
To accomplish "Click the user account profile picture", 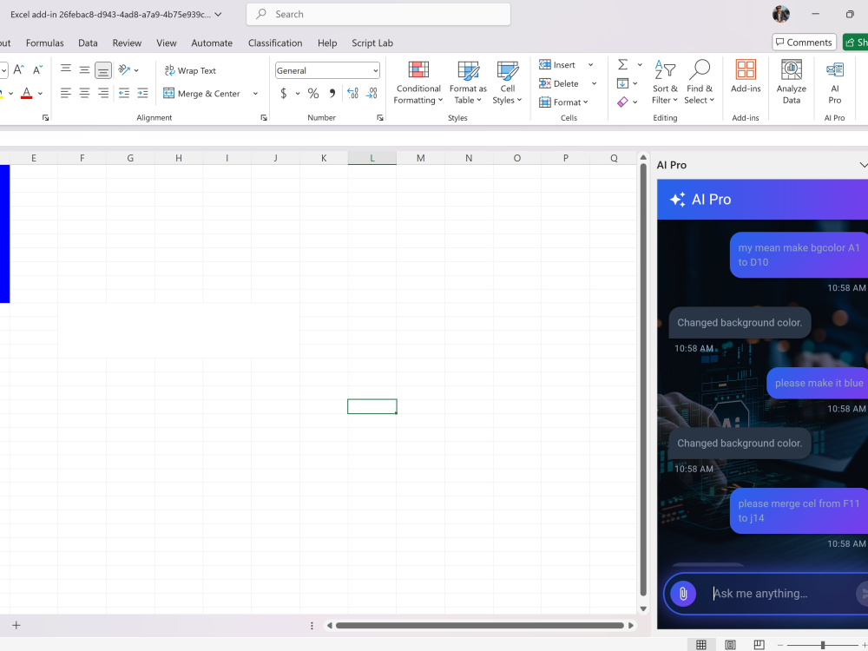I will (780, 15).
